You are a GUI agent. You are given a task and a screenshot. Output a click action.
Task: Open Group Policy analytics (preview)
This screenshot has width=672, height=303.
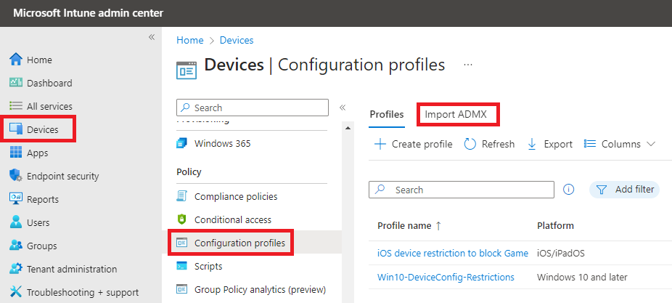pos(260,289)
